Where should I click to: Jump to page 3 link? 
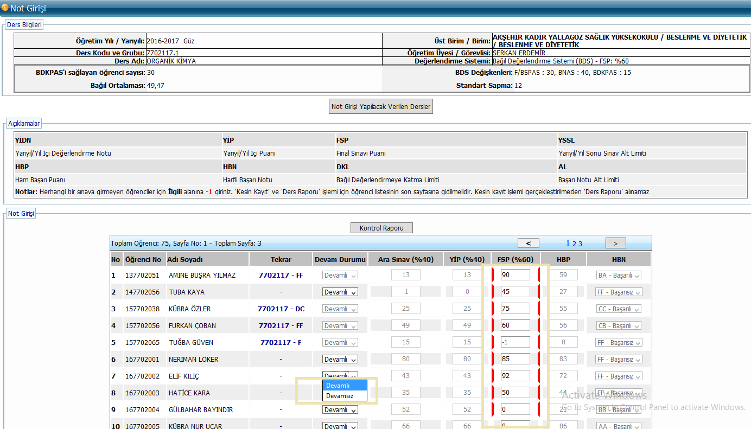pyautogui.click(x=580, y=244)
